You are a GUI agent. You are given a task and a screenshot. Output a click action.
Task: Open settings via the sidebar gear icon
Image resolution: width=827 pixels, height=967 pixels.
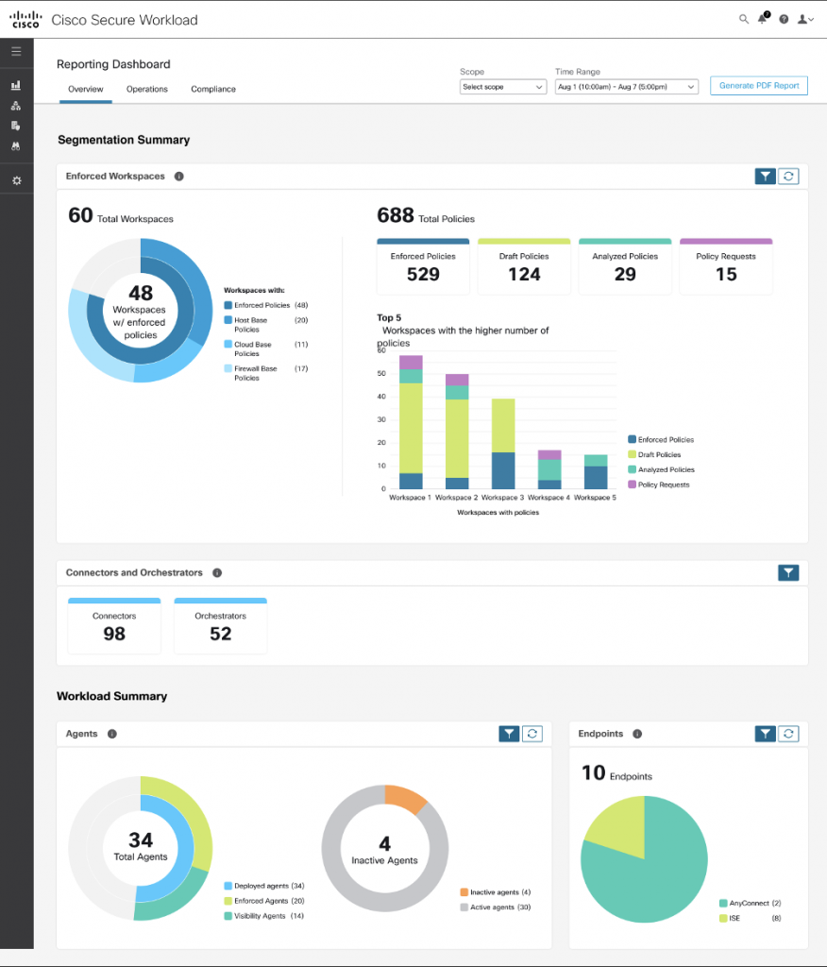[16, 180]
